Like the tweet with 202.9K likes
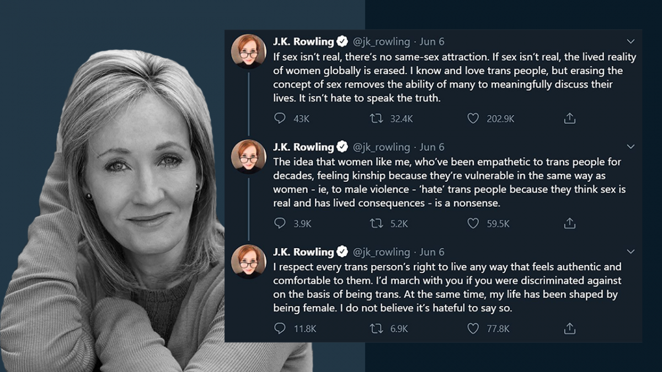The width and height of the screenshot is (662, 372). [x=473, y=118]
